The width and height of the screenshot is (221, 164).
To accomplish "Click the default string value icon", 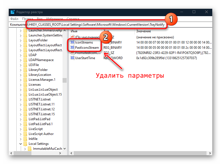I will click(x=72, y=37).
